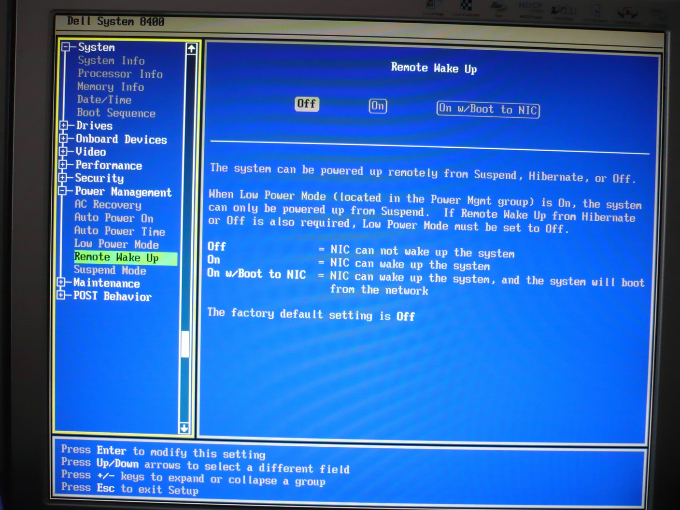This screenshot has width=680, height=510.
Task: Choose On w/Boot to NIC option
Action: pos(488,109)
